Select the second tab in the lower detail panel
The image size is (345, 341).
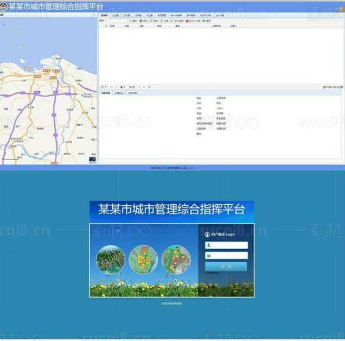[x=119, y=93]
